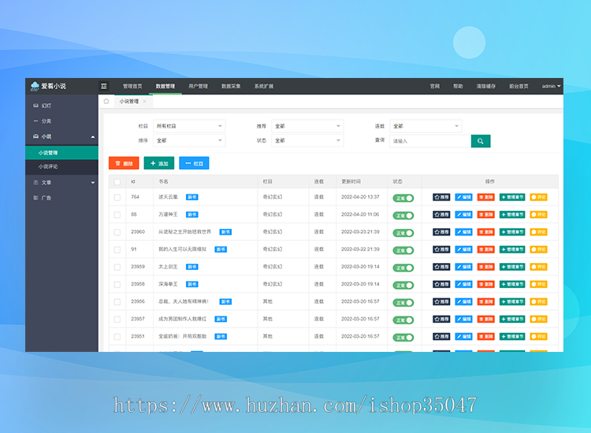The height and width of the screenshot is (433, 591).
Task: Click 管理章节 button for row id 23959
Action: 512,267
